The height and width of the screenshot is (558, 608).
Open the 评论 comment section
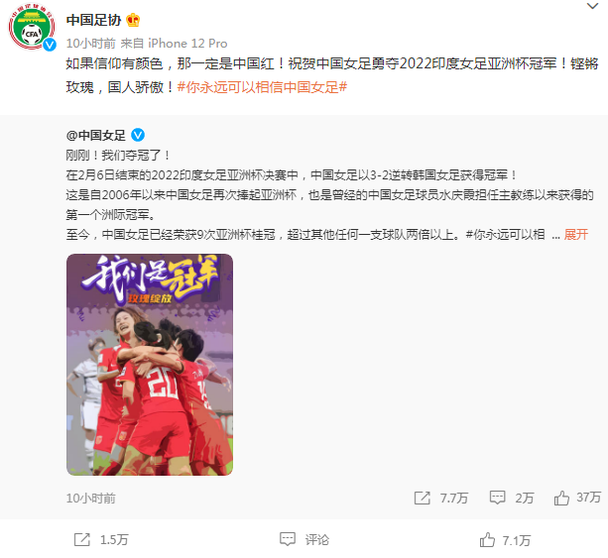click(304, 539)
